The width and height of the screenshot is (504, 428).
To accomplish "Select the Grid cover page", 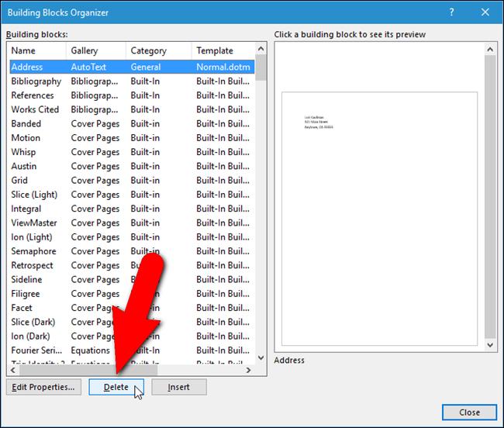I will pyautogui.click(x=132, y=180).
